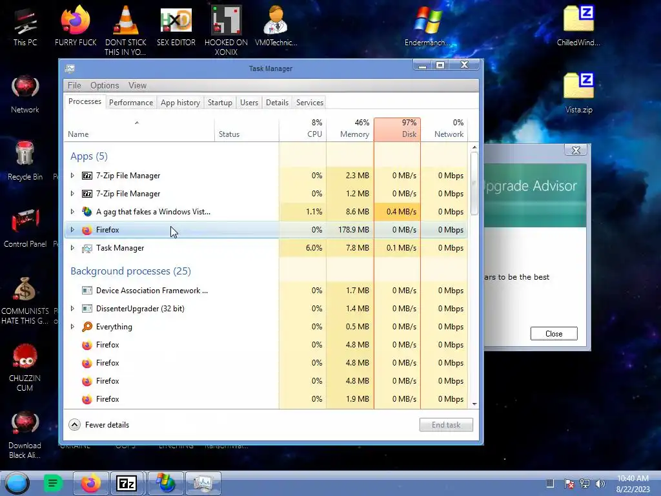Sort by the Memory column header

350,129
